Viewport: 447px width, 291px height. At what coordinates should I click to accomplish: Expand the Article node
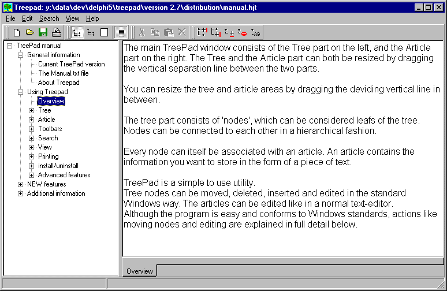[x=31, y=120]
